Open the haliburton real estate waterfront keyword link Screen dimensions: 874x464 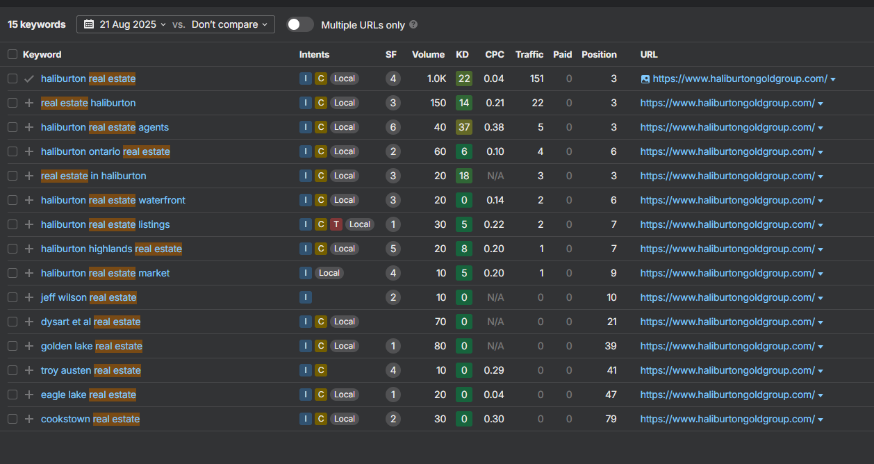pos(113,200)
